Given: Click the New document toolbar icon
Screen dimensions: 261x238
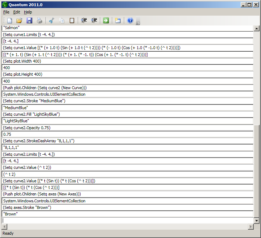Looking at the screenshot, I should point(10,20).
